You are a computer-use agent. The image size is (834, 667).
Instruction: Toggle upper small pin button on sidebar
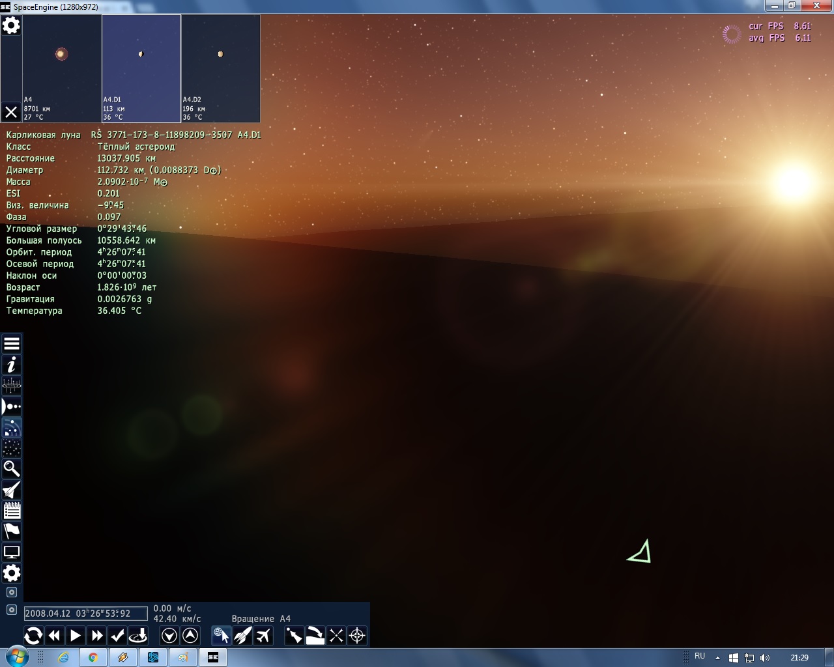point(12,592)
